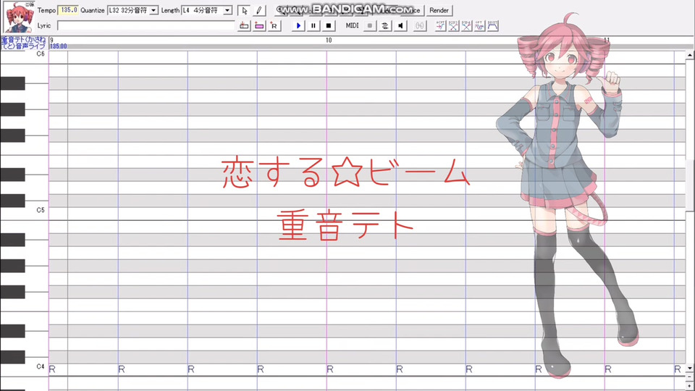Screen dimensions: 695x391
Task: Click the reset envelope icon
Action: pos(492,26)
